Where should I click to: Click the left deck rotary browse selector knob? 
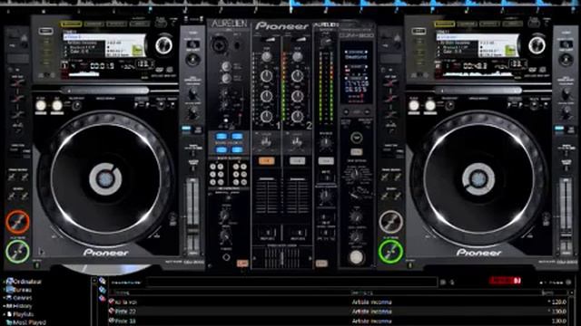[x=163, y=45]
